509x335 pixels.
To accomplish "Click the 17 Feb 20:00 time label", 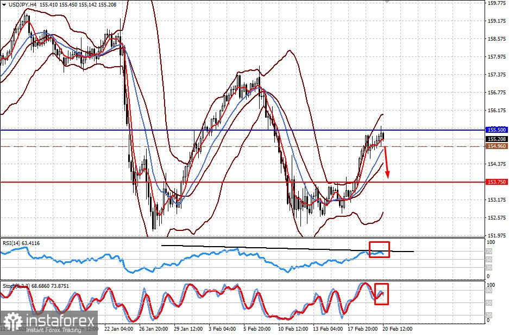I will coord(362,329).
